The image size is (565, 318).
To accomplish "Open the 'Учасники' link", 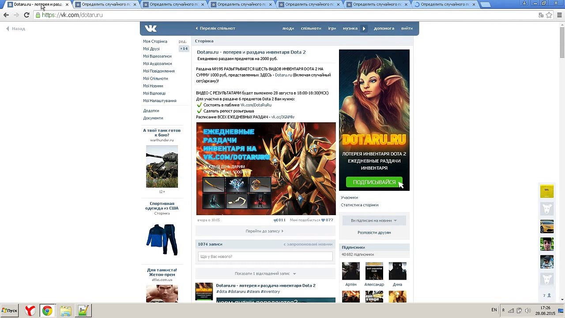I will [350, 197].
